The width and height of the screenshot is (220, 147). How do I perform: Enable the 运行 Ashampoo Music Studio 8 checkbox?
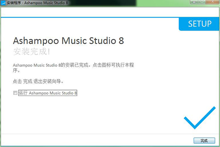(15, 93)
